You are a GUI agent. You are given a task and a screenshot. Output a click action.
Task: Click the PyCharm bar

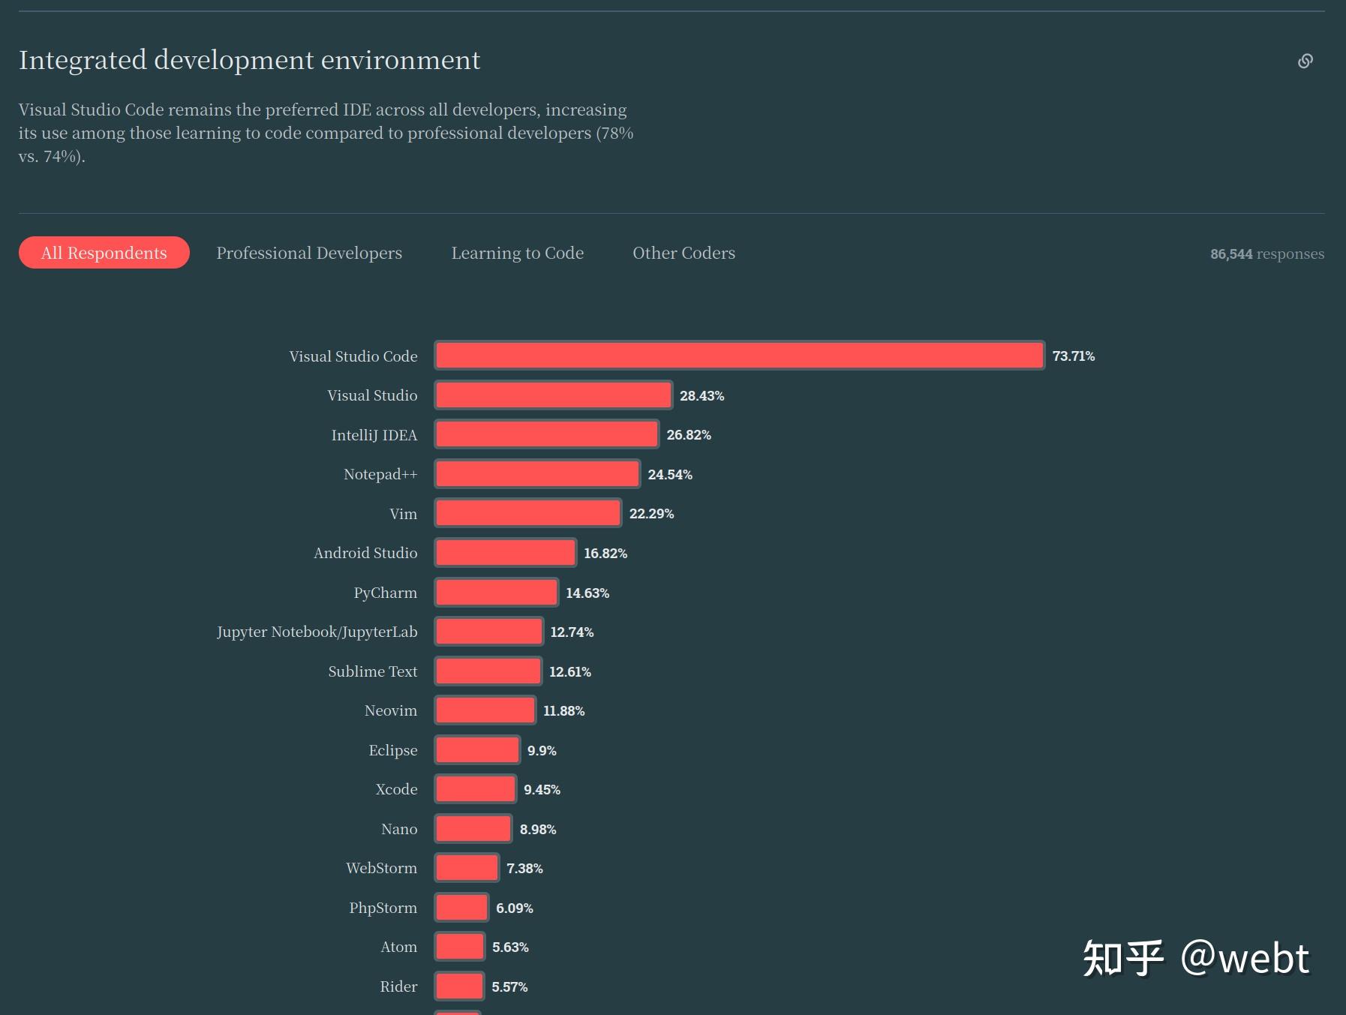coord(497,592)
